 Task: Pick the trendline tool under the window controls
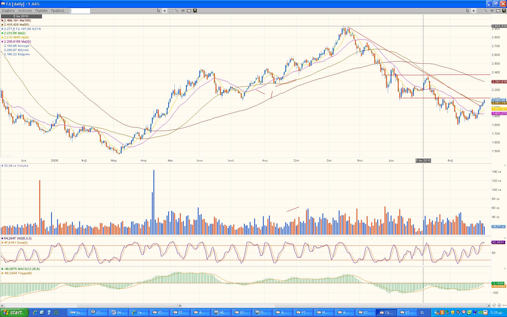(x=486, y=11)
